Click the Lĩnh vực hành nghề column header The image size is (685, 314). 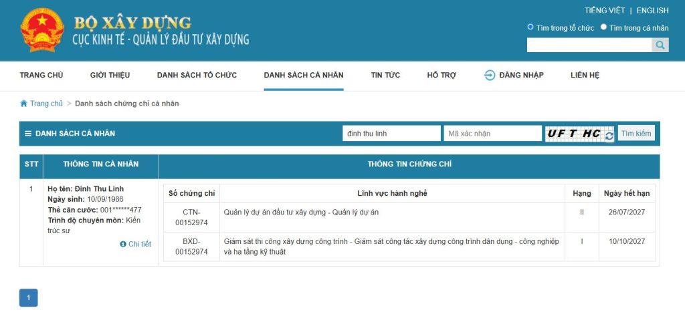392,193
